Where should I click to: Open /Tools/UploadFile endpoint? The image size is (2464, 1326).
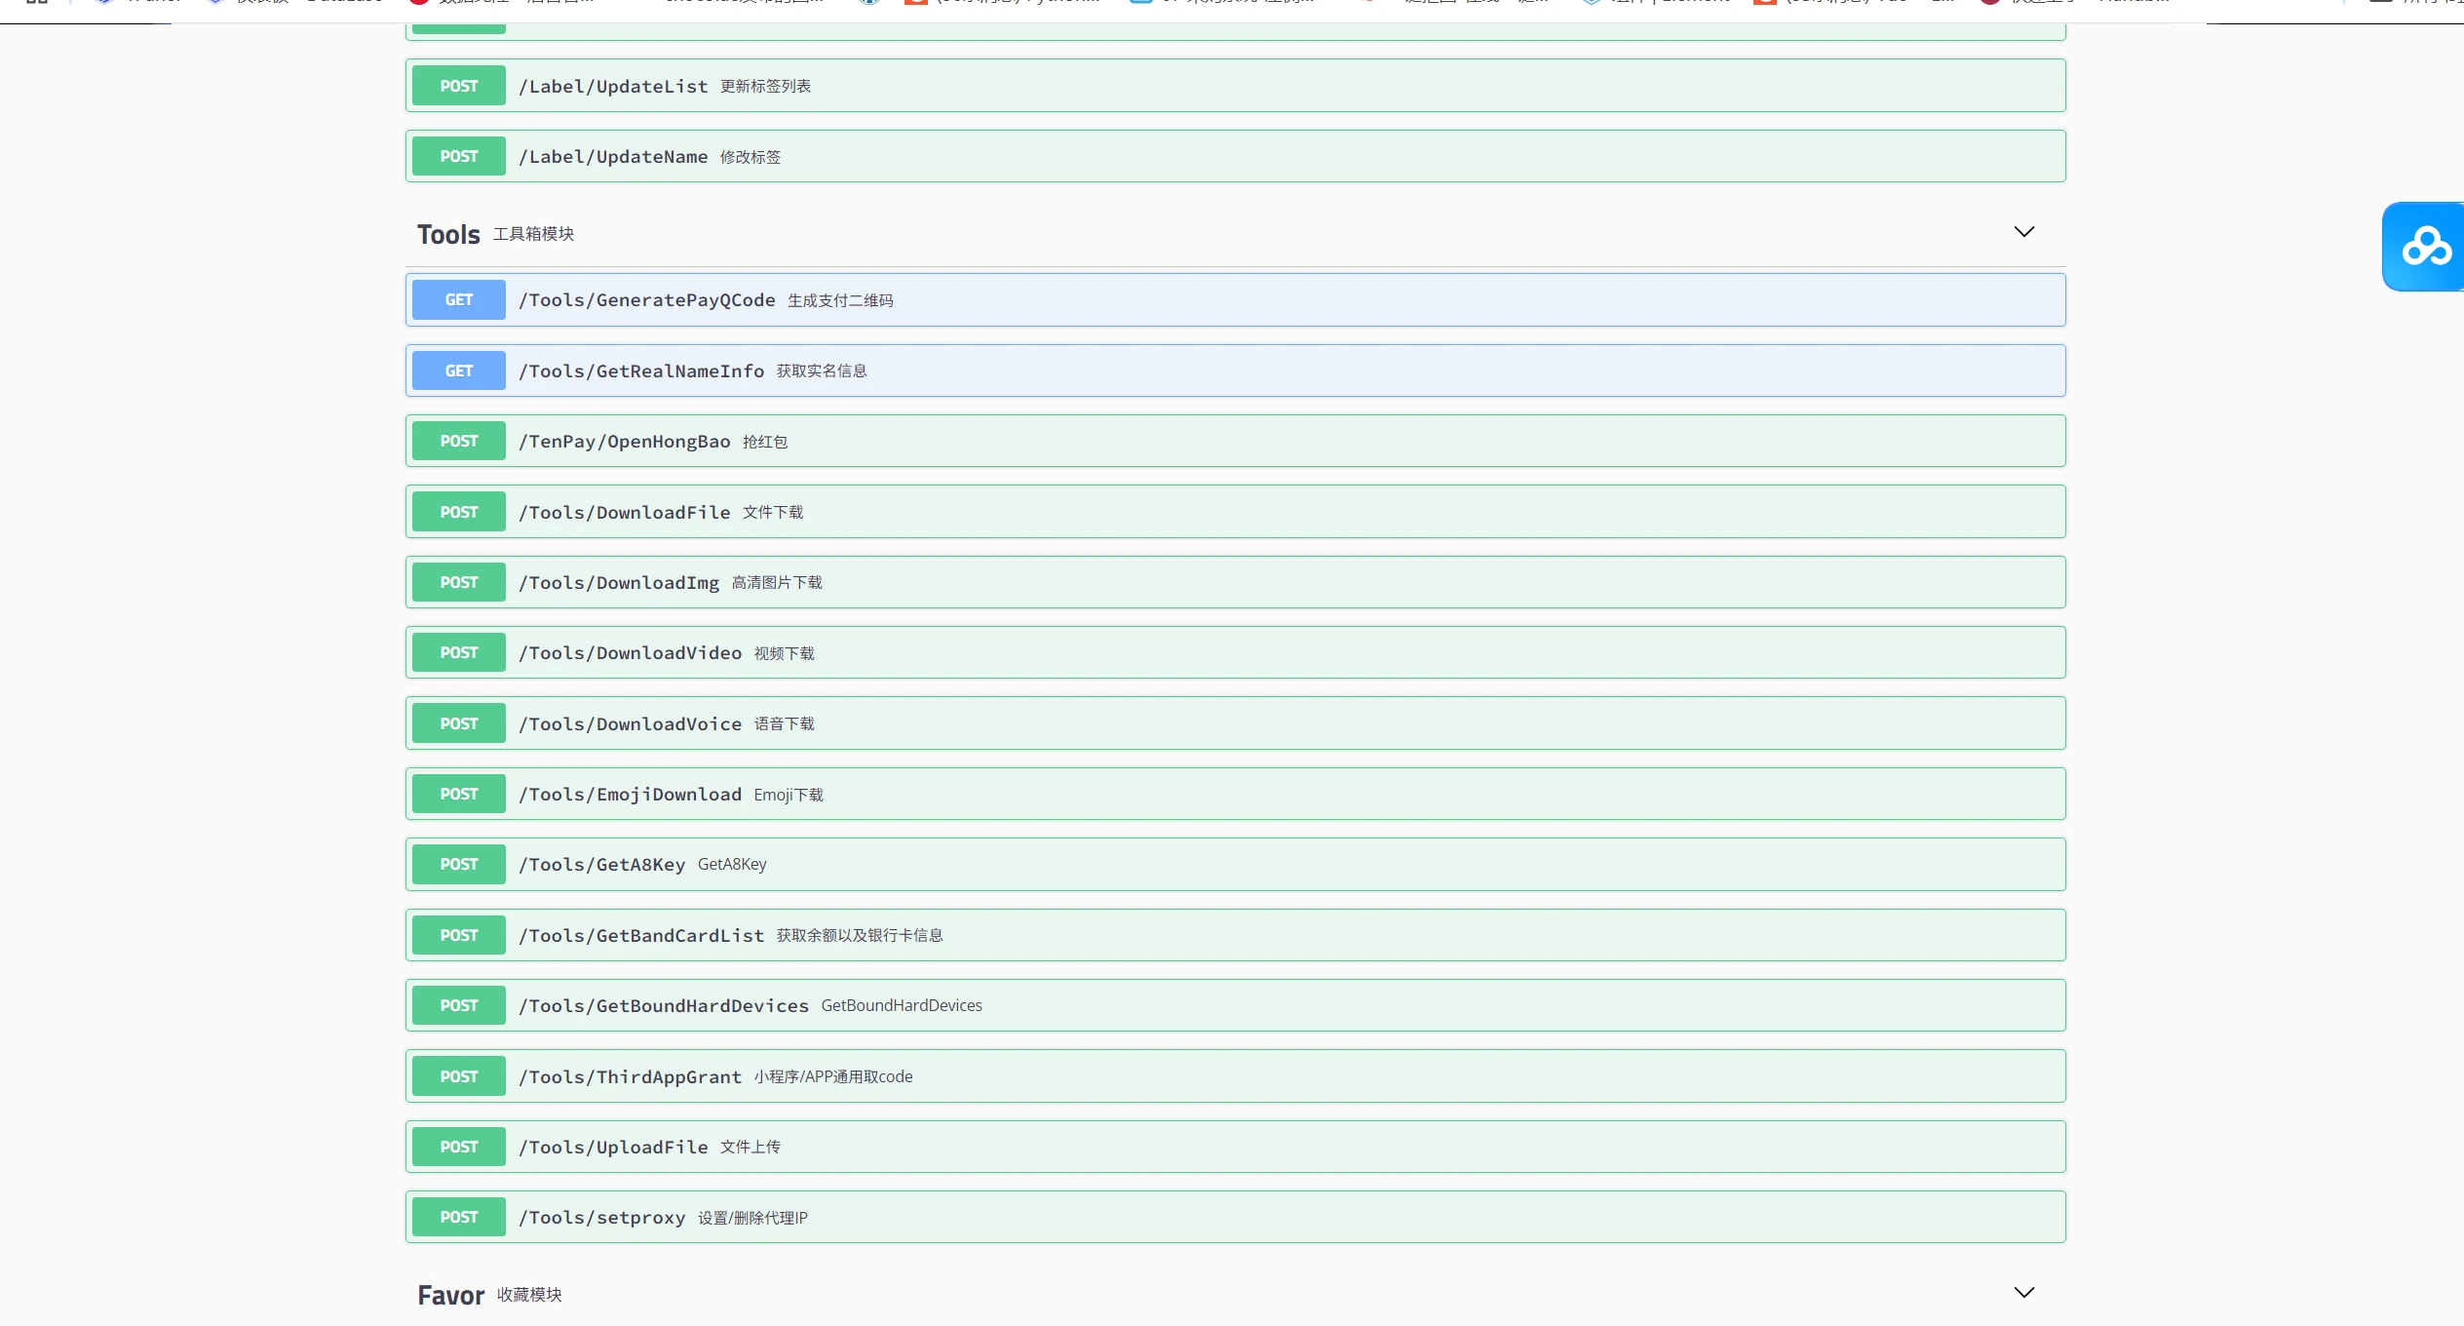(613, 1148)
